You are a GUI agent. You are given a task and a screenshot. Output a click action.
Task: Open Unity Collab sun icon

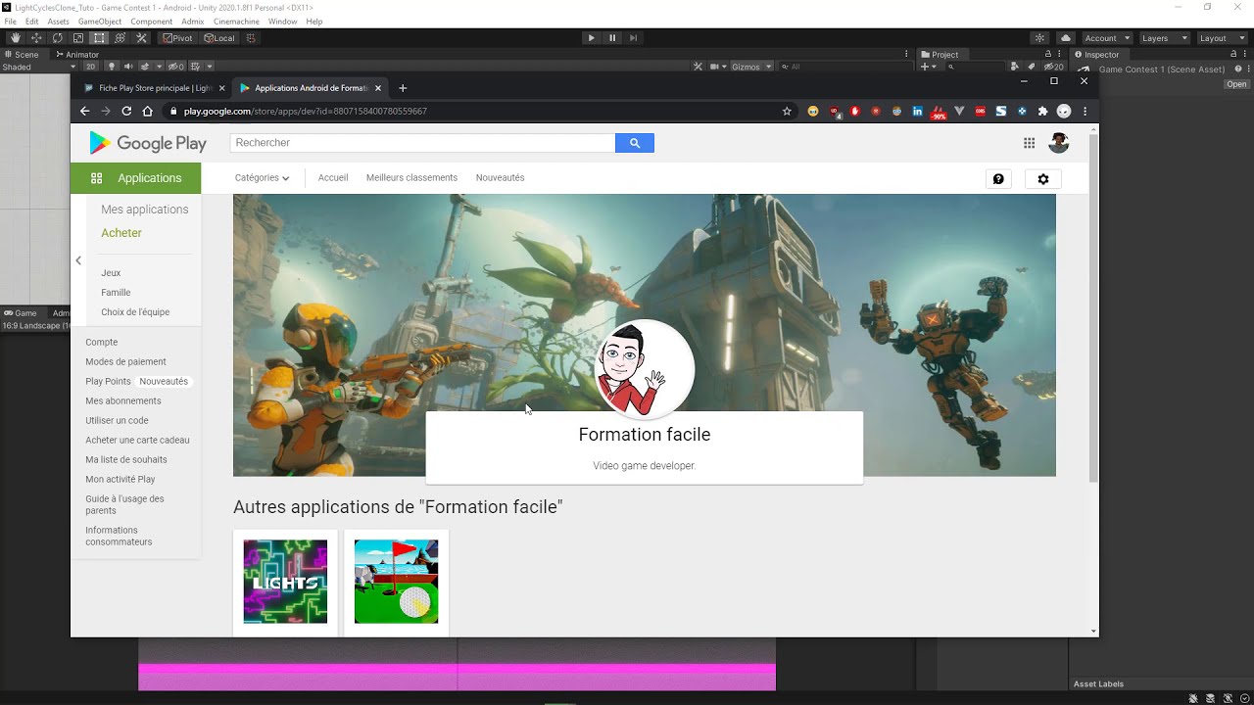tap(1039, 38)
